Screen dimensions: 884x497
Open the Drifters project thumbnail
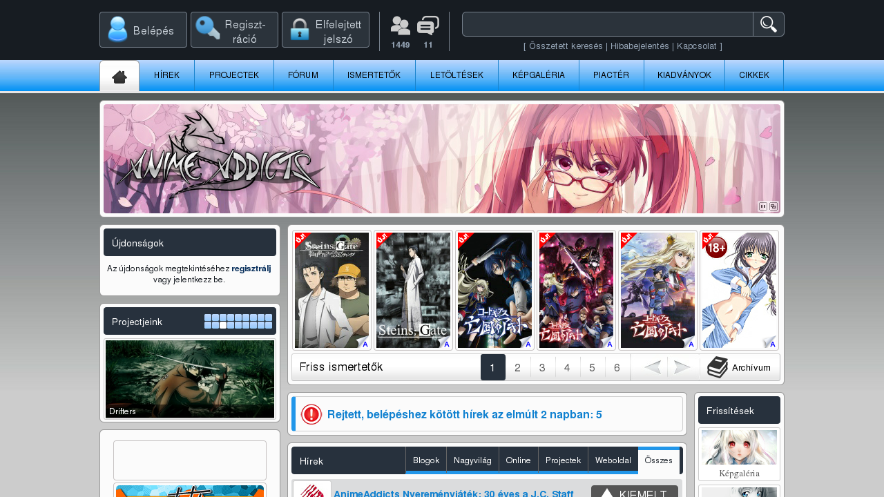tap(190, 379)
